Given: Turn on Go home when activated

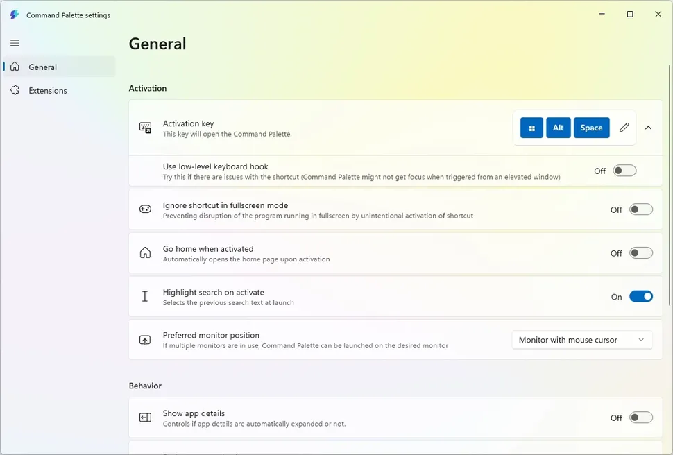Looking at the screenshot, I should coord(640,253).
